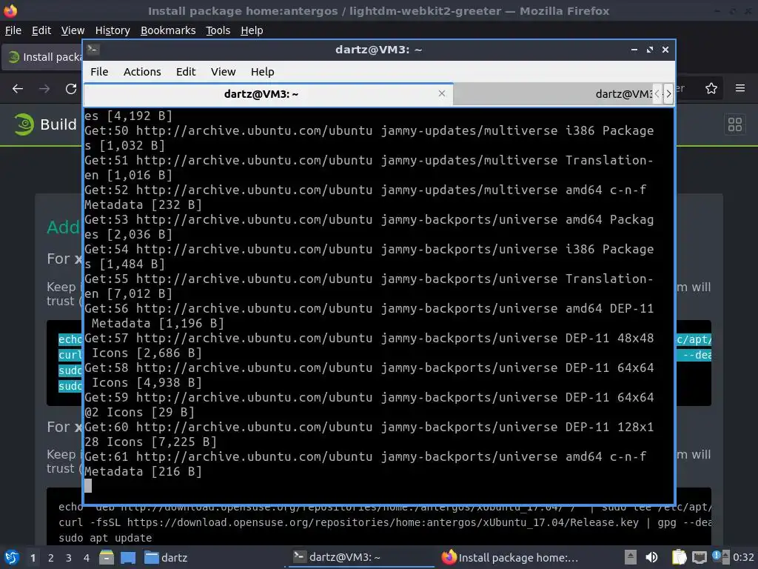This screenshot has height=569, width=758.
Task: Open the clipboard manager tray icon
Action: 679,557
